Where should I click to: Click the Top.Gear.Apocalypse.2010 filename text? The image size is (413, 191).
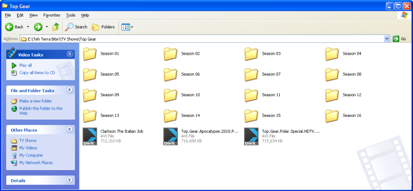coord(210,131)
